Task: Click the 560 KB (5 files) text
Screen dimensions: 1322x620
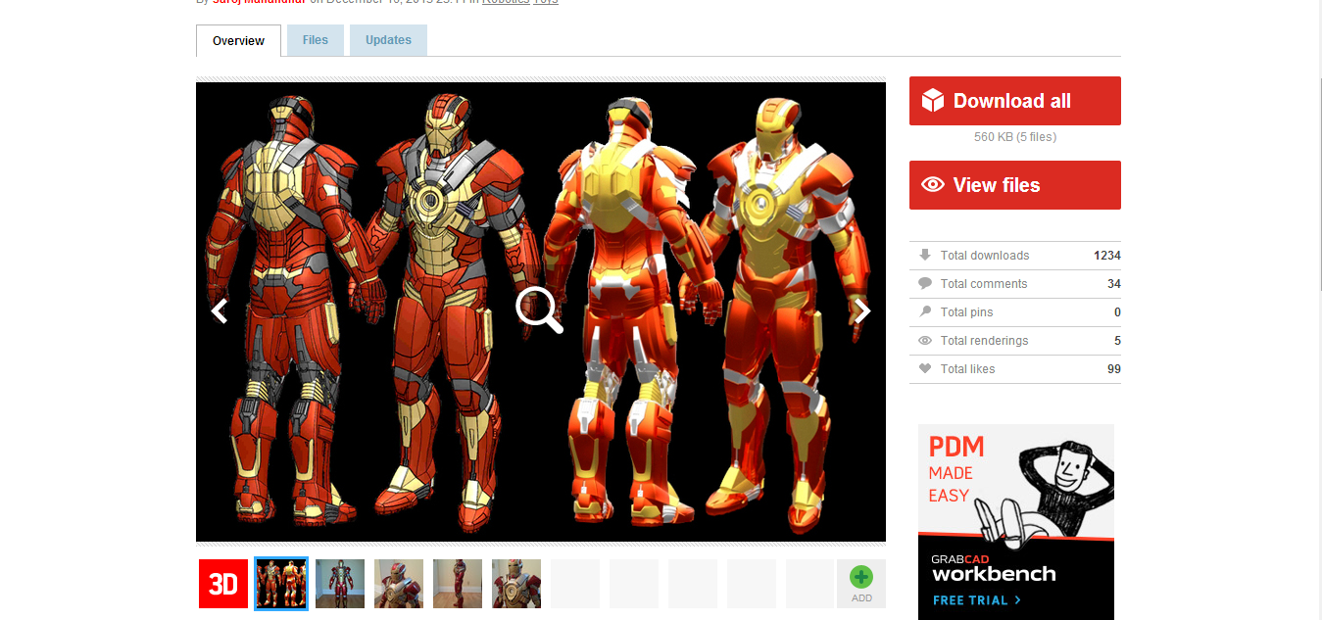Action: (1014, 137)
